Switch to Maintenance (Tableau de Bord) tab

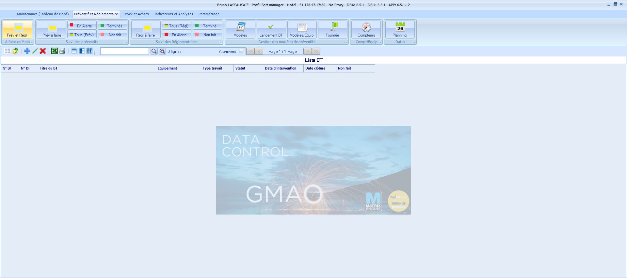tap(43, 14)
